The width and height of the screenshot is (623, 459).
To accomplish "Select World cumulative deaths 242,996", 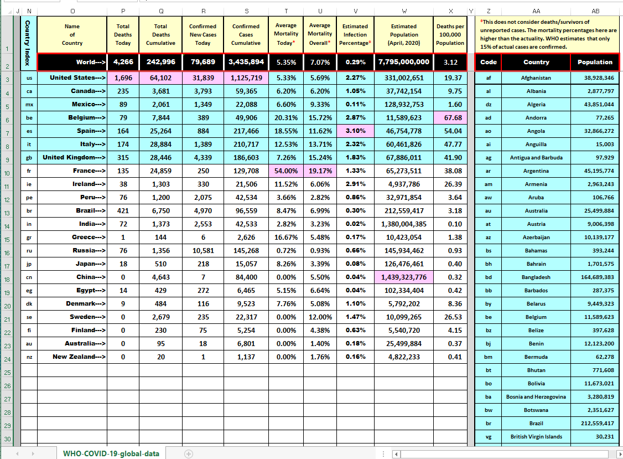I will (160, 62).
